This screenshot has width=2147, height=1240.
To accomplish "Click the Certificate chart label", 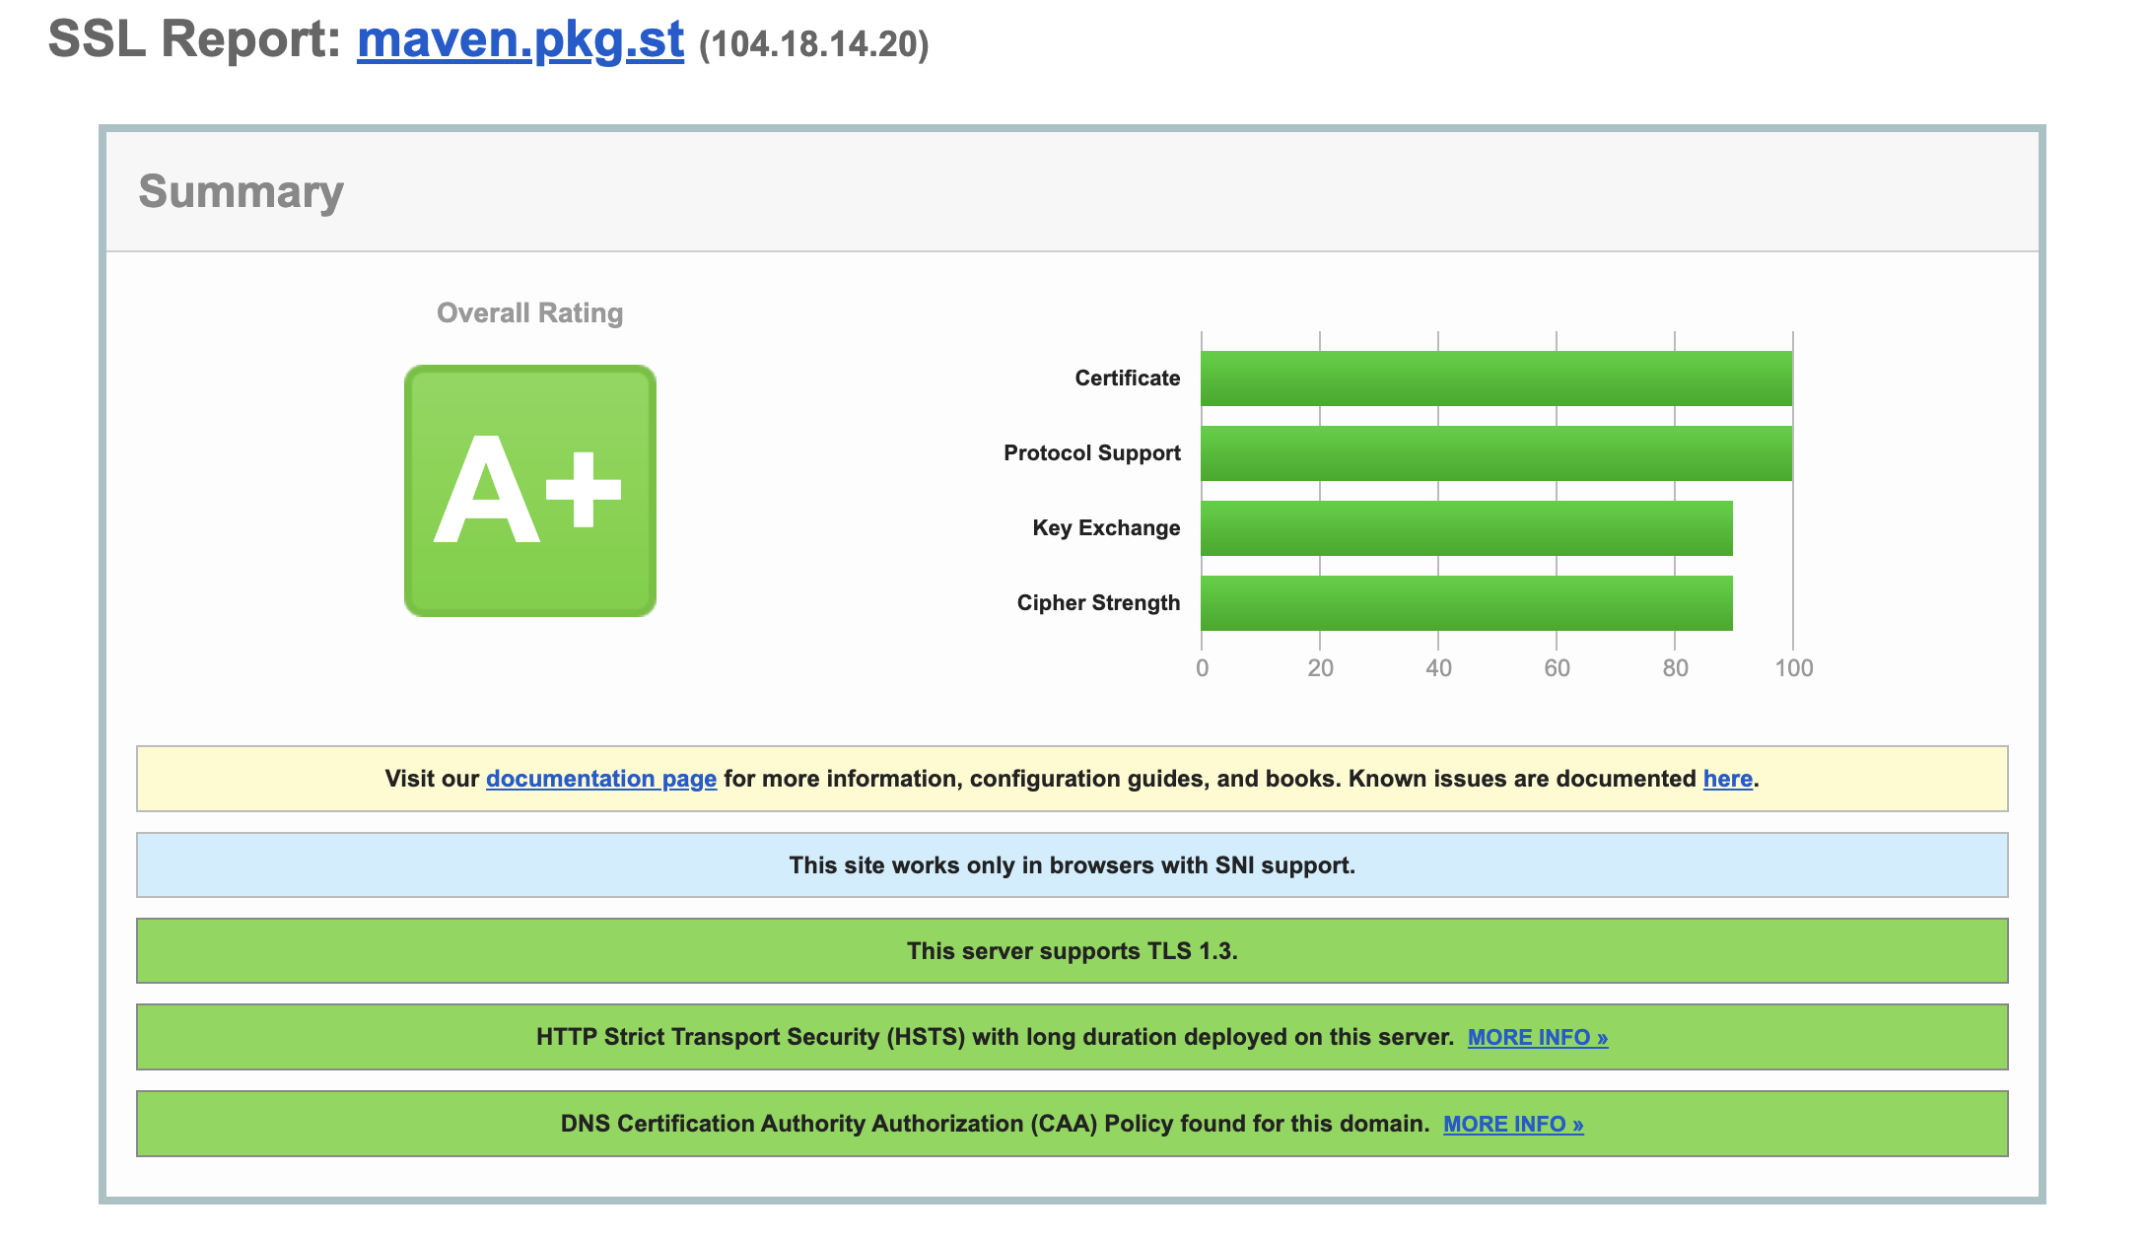I will pos(1127,379).
